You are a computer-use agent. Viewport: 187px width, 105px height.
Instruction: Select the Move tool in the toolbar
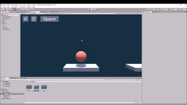pyautogui.click(x=5, y=9)
